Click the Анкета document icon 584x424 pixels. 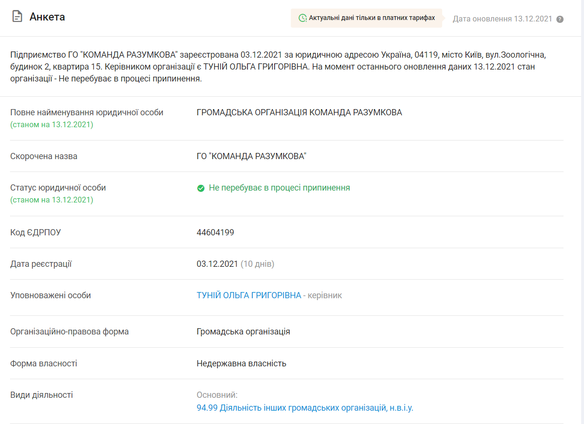tap(17, 17)
